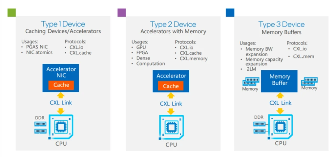Click the CXL Link label in Type 3 panel
Viewport: 336px width, 157px height.
pyautogui.click(x=280, y=103)
